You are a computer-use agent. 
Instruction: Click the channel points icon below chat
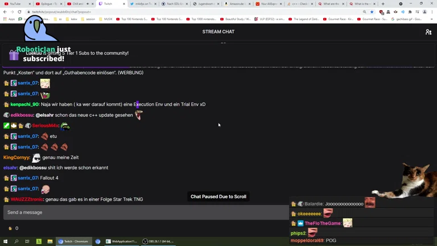pyautogui.click(x=10, y=228)
